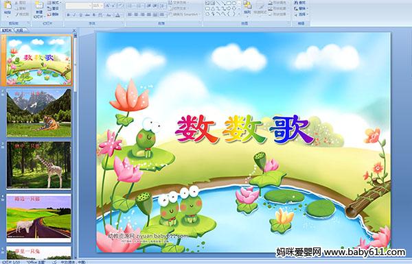
Task: Open the Font Color dropdown
Action: click(x=117, y=15)
